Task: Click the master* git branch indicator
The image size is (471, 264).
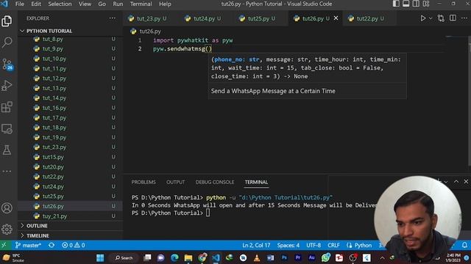Action: pos(28,245)
